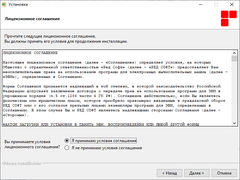The height and width of the screenshot is (180, 240).
Task: Click the installer icon in the title bar
Action: (4, 4)
